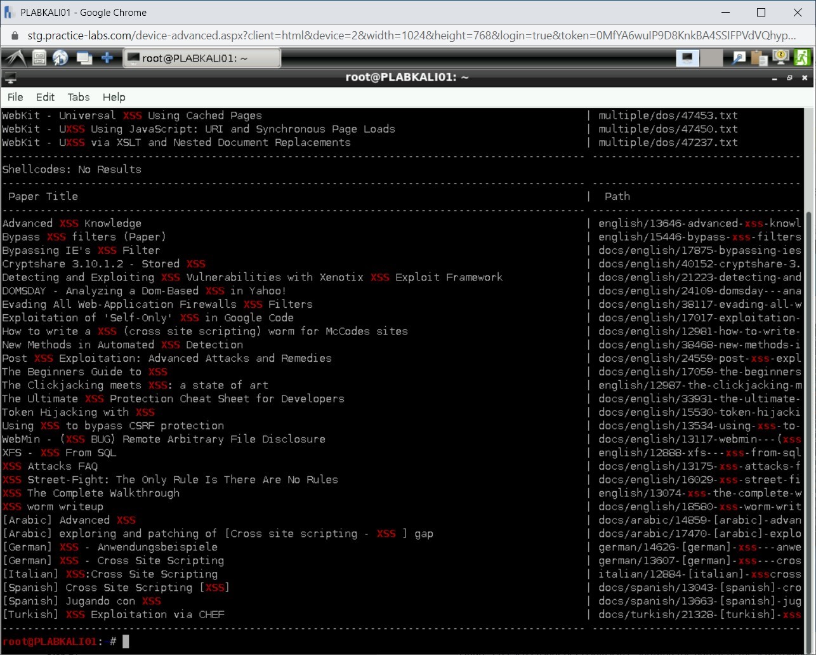Open the magnifier icon in system tray
Image resolution: width=816 pixels, height=655 pixels.
(739, 58)
